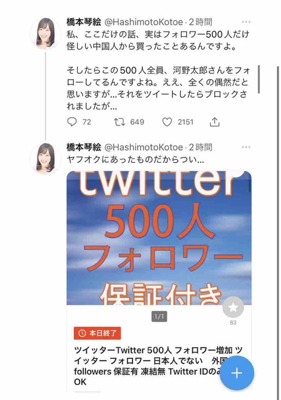Click the 本日終了 red badge
281x400 pixels.
(97, 333)
